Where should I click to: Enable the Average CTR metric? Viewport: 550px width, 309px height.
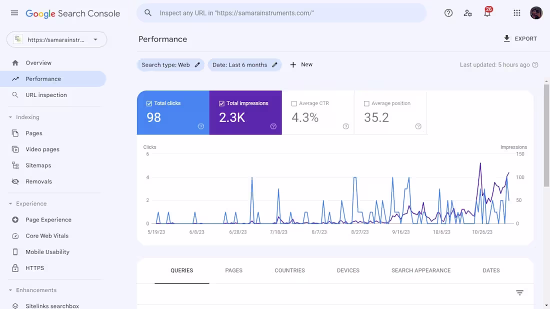pos(294,103)
